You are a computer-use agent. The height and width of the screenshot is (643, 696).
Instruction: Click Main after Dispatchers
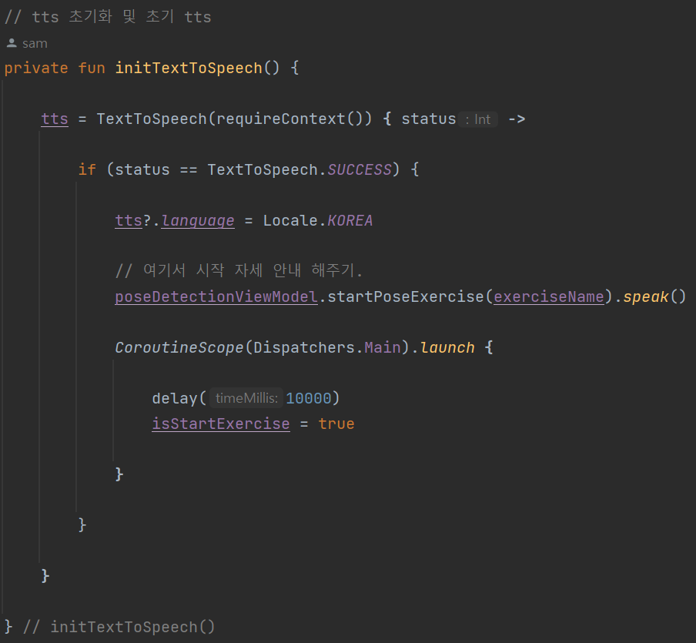tap(383, 347)
